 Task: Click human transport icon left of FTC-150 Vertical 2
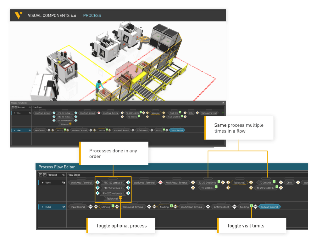point(98,188)
